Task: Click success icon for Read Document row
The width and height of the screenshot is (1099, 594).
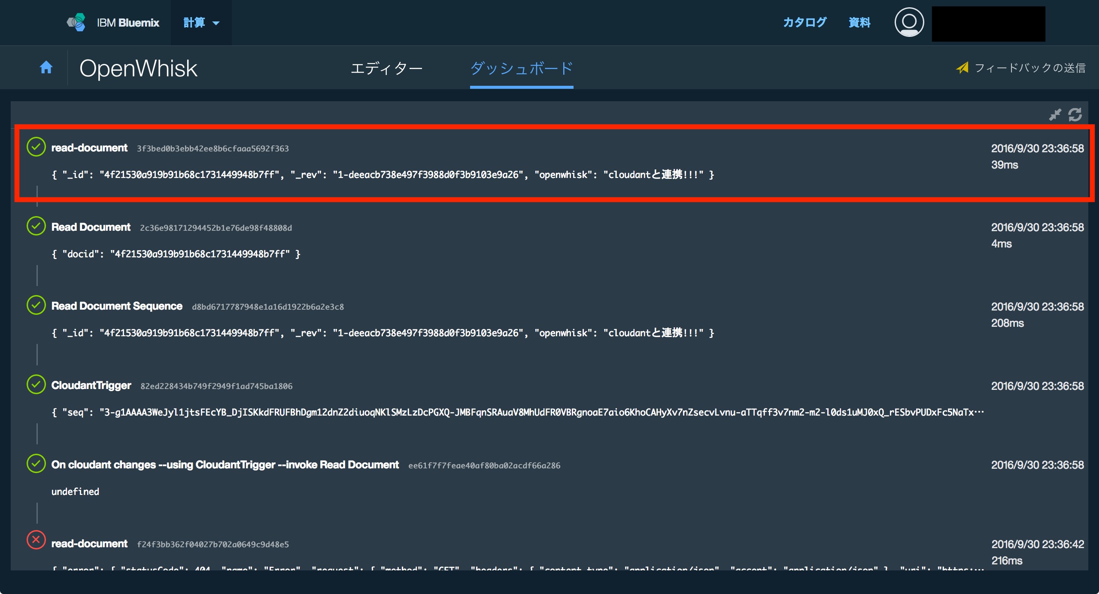Action: [36, 226]
